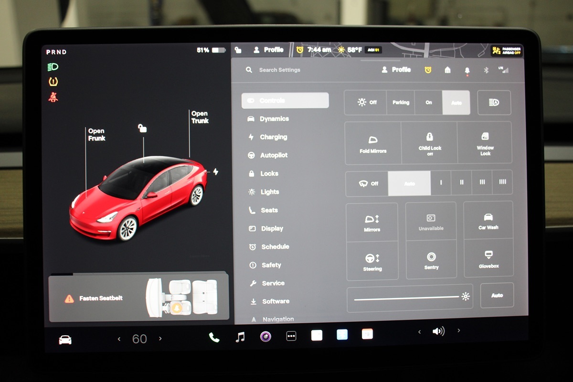The image size is (573, 382).
Task: Tap the phone icon in bottom bar
Action: pyautogui.click(x=214, y=337)
